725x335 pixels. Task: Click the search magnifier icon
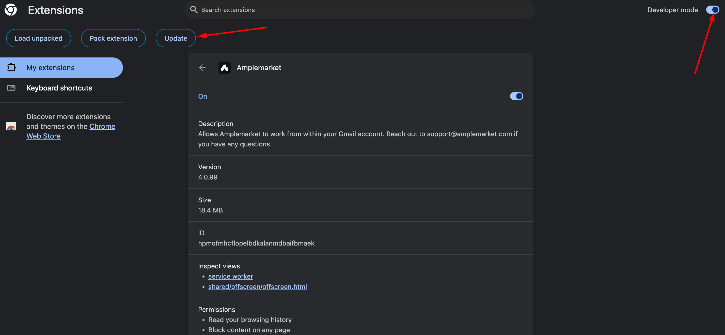point(194,10)
